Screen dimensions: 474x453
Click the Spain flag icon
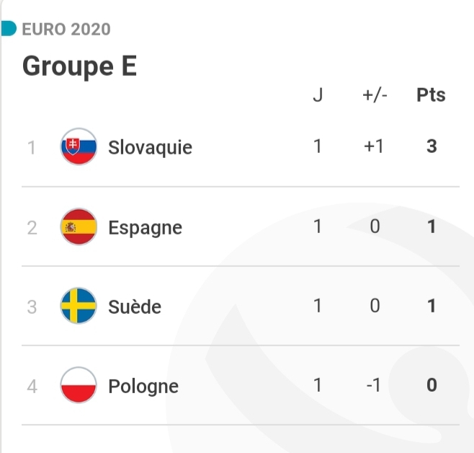click(x=79, y=227)
